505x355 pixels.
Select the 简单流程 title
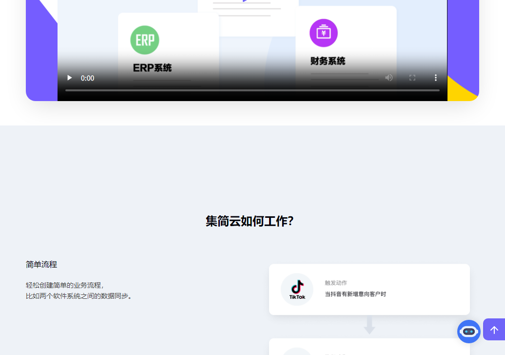[x=41, y=265]
